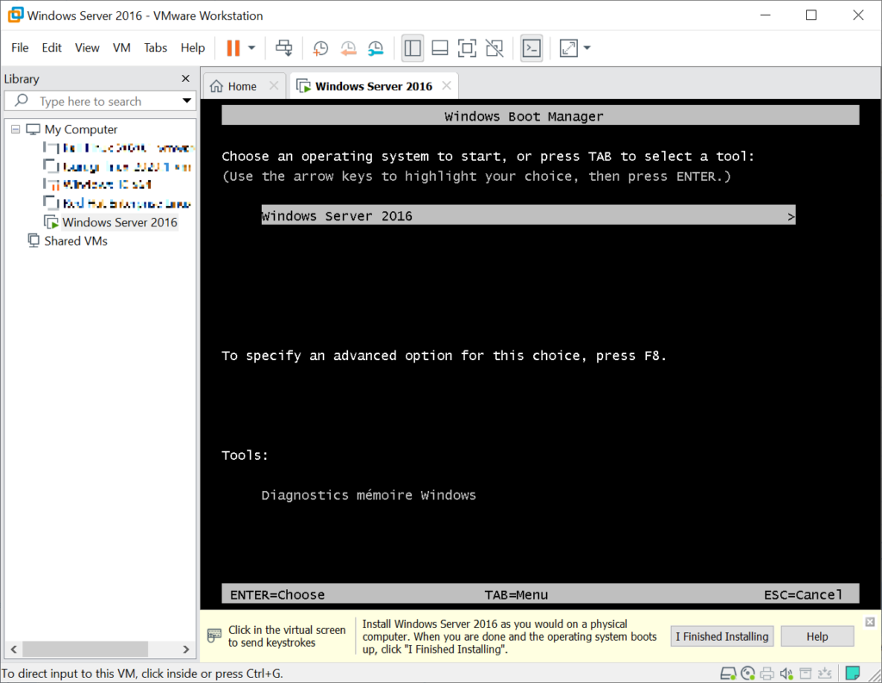Image resolution: width=882 pixels, height=683 pixels.
Task: Click the TAB=Menu footer label
Action: 517,594
